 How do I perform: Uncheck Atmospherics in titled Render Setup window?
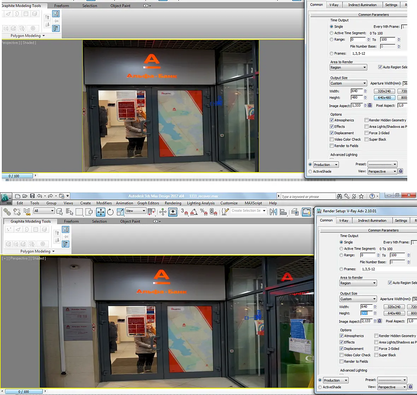pos(341,336)
